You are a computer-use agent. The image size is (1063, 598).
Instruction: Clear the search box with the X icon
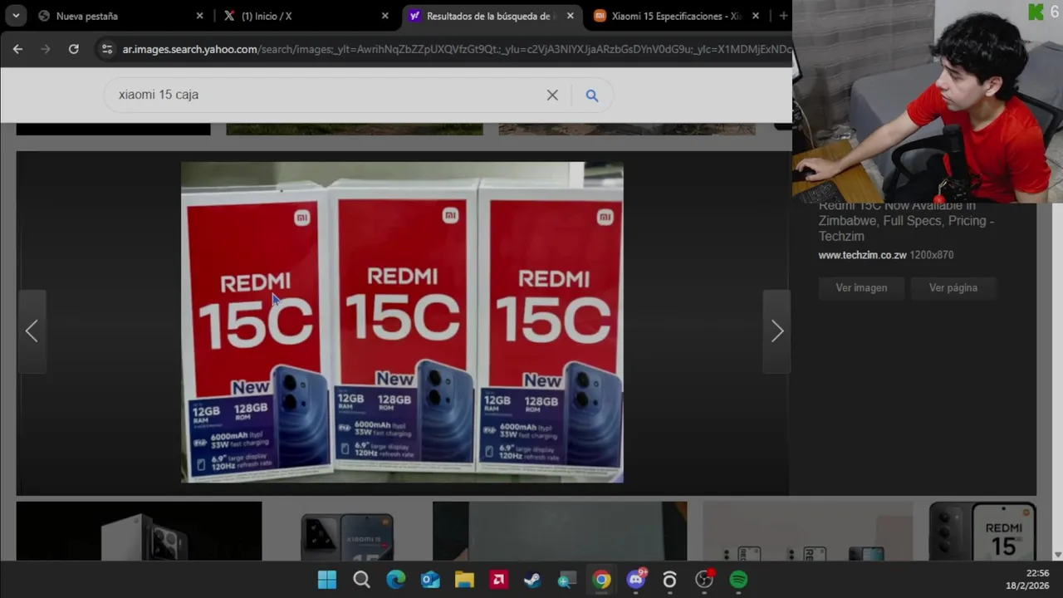click(552, 95)
